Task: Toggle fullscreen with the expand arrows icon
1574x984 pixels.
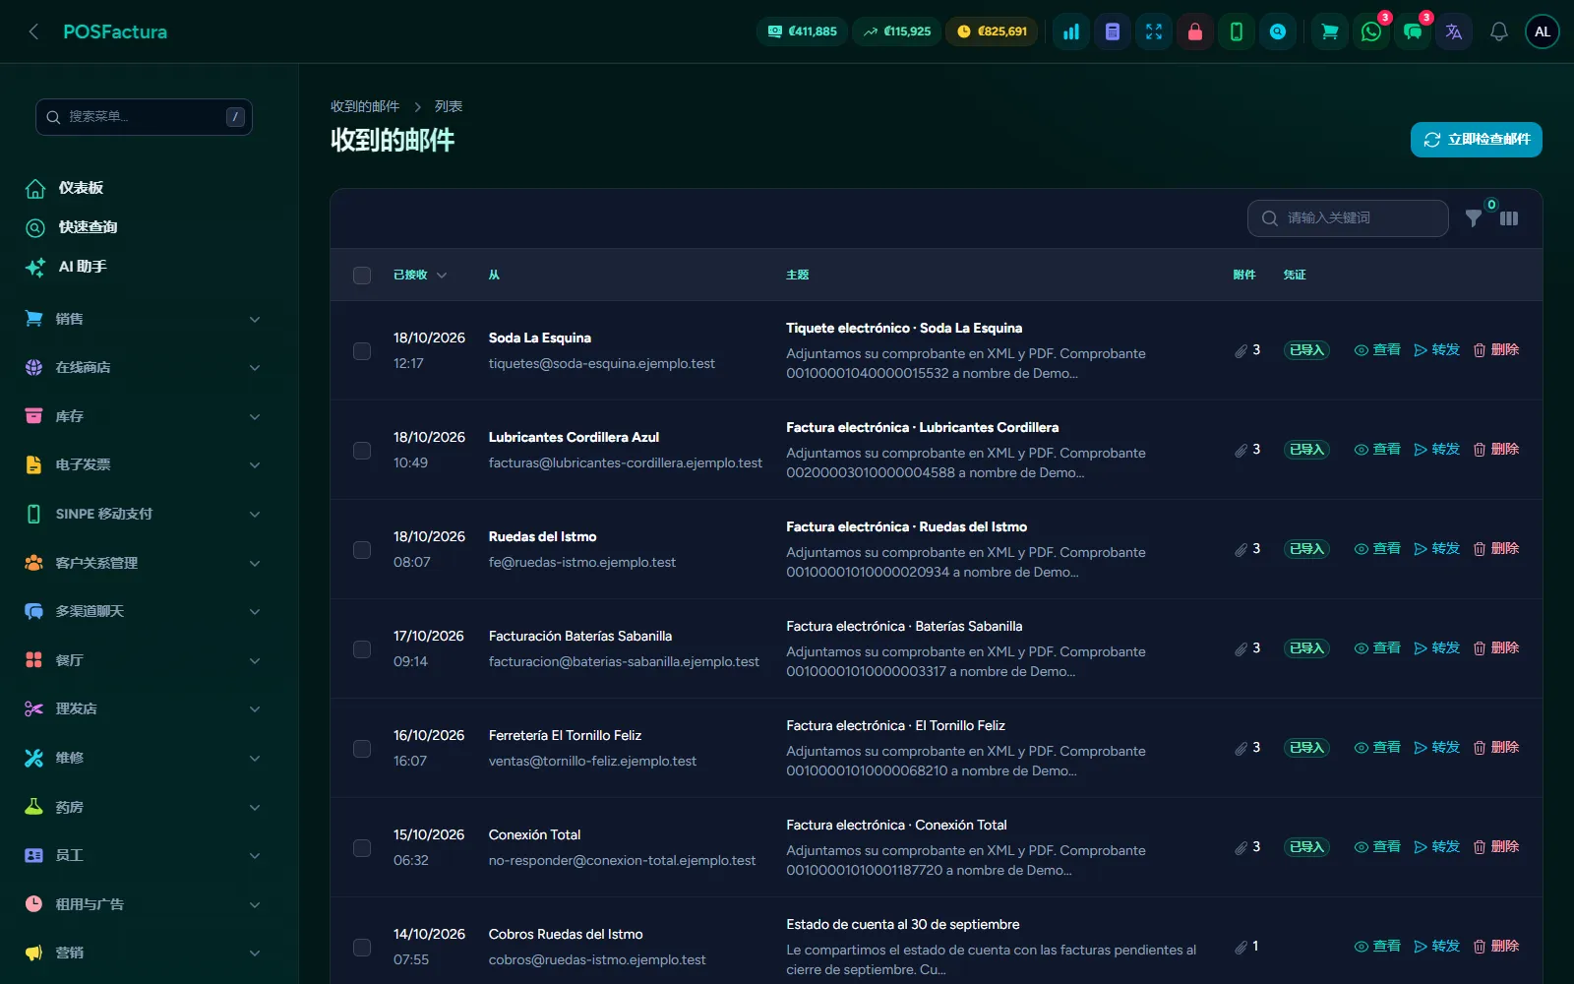Action: click(x=1154, y=31)
